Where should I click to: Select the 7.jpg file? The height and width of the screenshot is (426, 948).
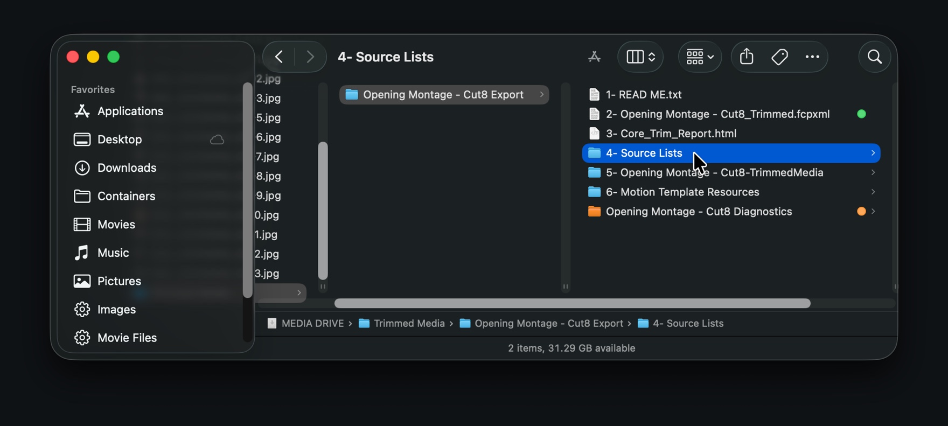tap(267, 157)
